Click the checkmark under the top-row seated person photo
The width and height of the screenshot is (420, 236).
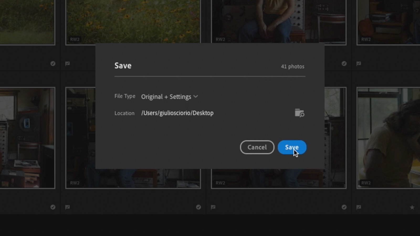pyautogui.click(x=344, y=63)
